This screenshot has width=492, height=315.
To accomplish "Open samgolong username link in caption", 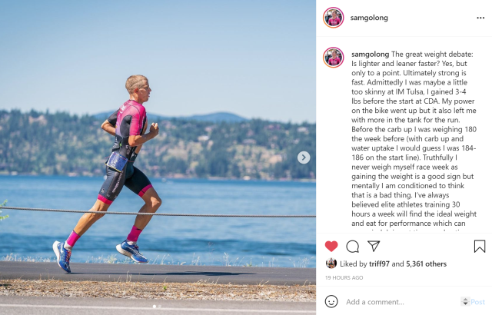I will coord(371,55).
